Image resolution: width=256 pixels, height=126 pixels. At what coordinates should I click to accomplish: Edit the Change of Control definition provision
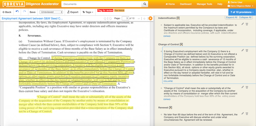243,87
